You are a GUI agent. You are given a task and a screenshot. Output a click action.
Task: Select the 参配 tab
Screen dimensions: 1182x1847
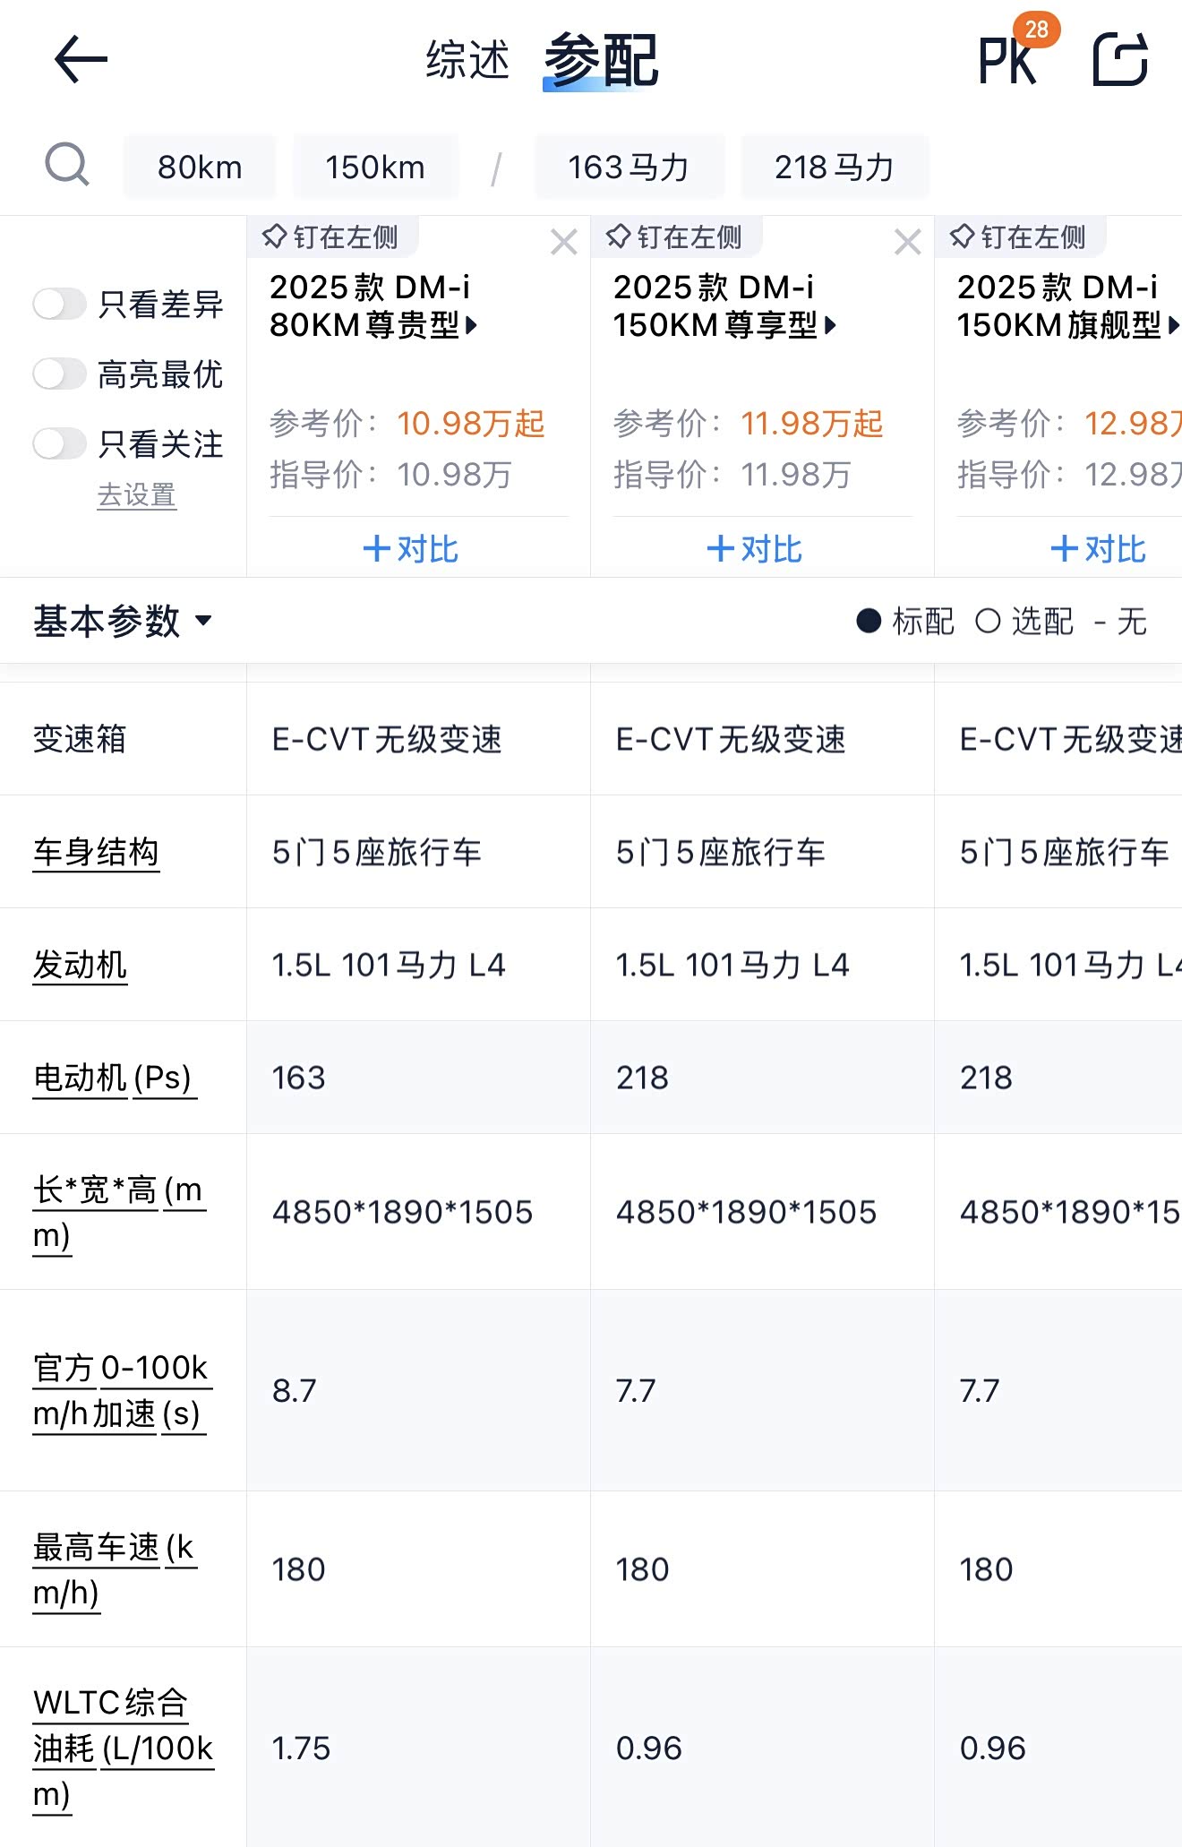click(602, 60)
